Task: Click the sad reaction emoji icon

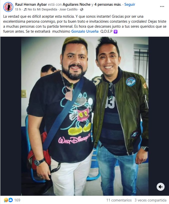Action: tap(6, 200)
